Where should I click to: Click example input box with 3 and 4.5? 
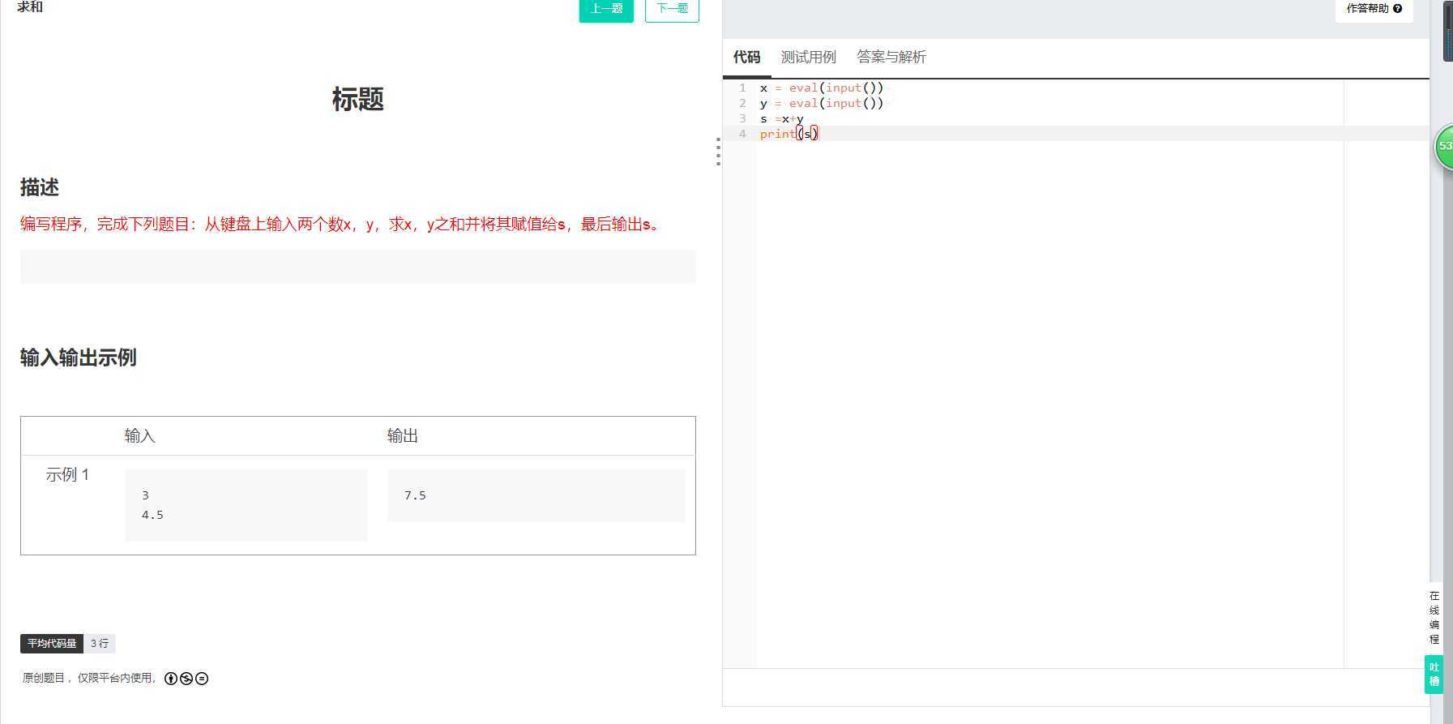(246, 504)
